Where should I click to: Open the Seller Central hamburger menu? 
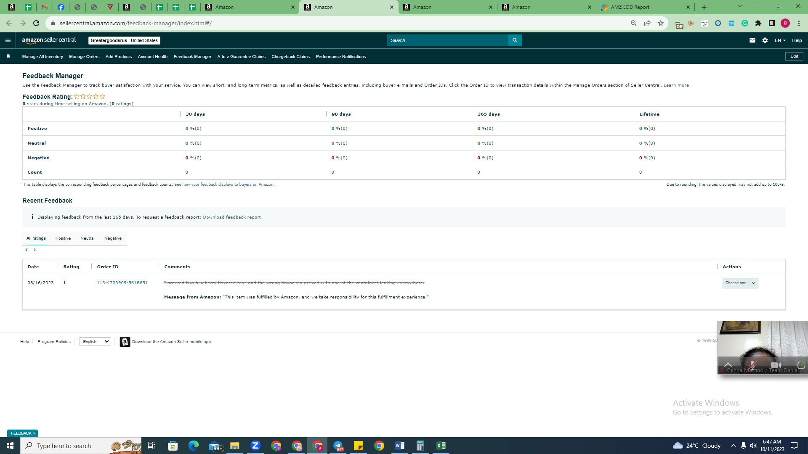[8, 40]
